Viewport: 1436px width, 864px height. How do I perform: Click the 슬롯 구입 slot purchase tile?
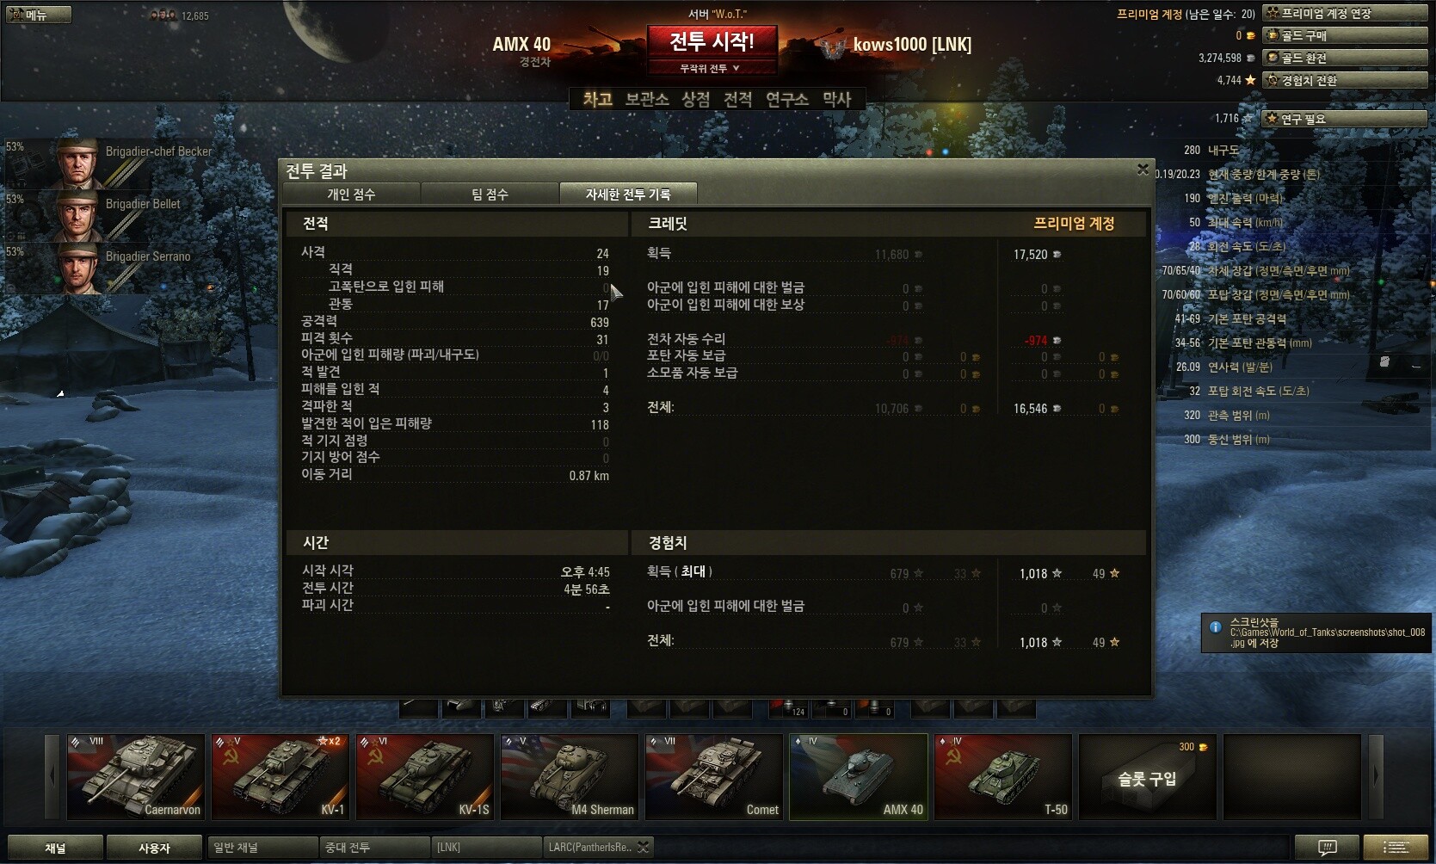(x=1147, y=776)
